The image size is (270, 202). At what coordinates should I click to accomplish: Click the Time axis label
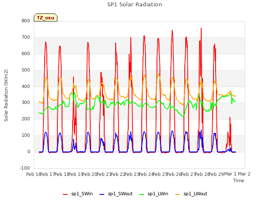239,181
